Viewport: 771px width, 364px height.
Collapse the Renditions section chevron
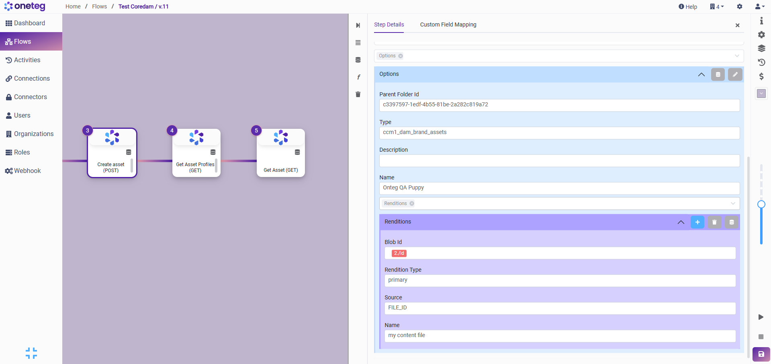681,222
